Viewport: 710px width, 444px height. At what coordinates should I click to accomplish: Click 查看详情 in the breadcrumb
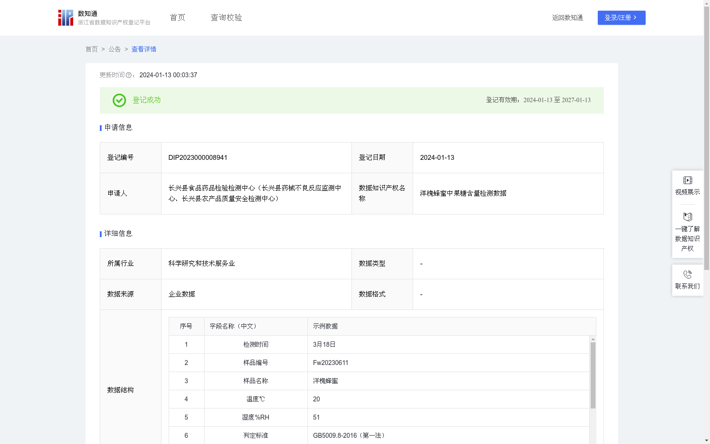coord(144,49)
